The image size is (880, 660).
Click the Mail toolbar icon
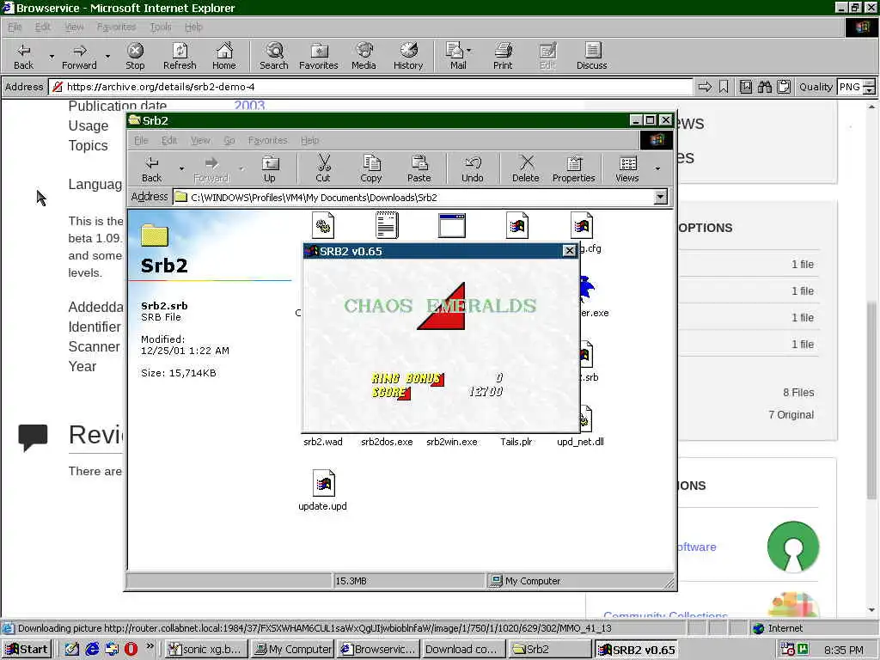pyautogui.click(x=455, y=56)
